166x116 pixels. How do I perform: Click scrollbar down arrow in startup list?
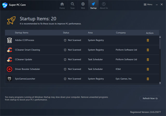(160, 83)
